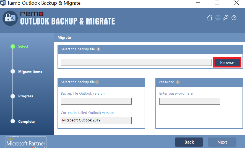Open the key (activation) icon
This screenshot has height=148, width=245.
coord(226,18)
